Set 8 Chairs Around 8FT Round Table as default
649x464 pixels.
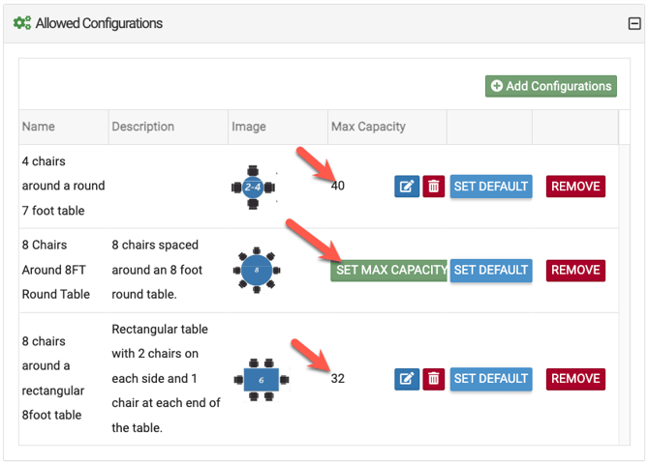click(x=491, y=270)
